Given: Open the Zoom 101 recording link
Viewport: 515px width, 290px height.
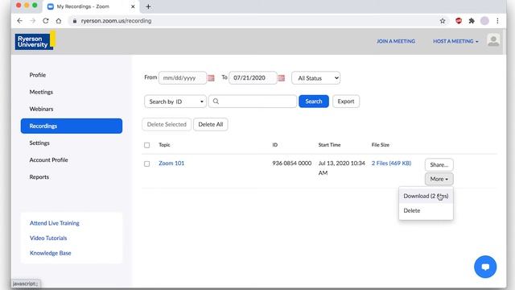Looking at the screenshot, I should (171, 163).
